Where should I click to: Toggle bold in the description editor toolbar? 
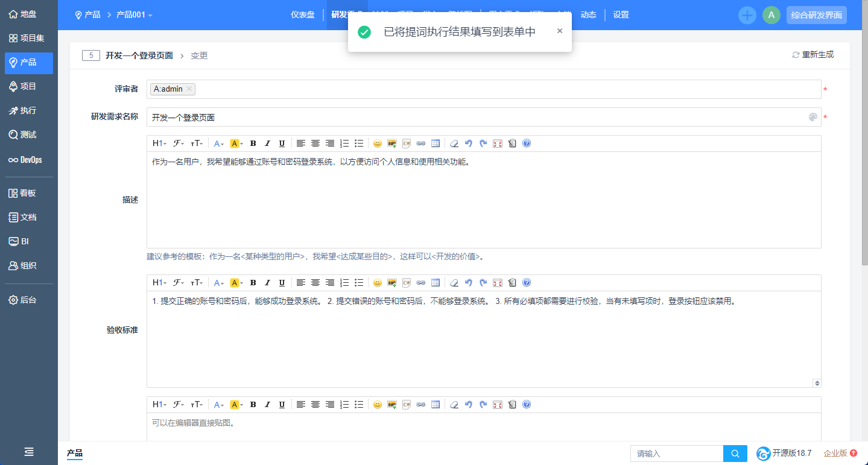[x=253, y=144]
